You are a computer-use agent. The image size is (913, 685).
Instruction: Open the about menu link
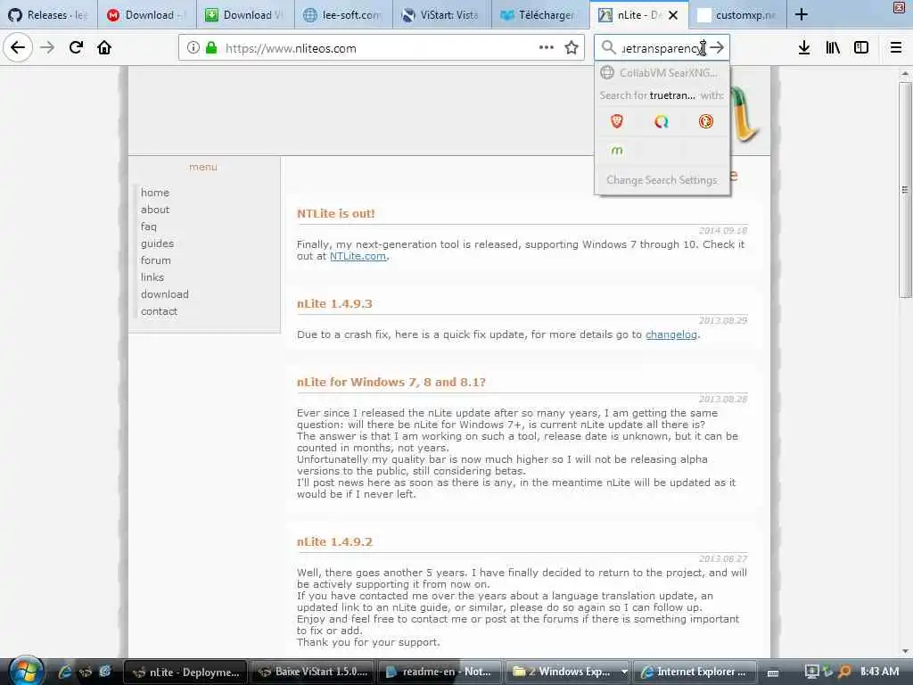[155, 210]
